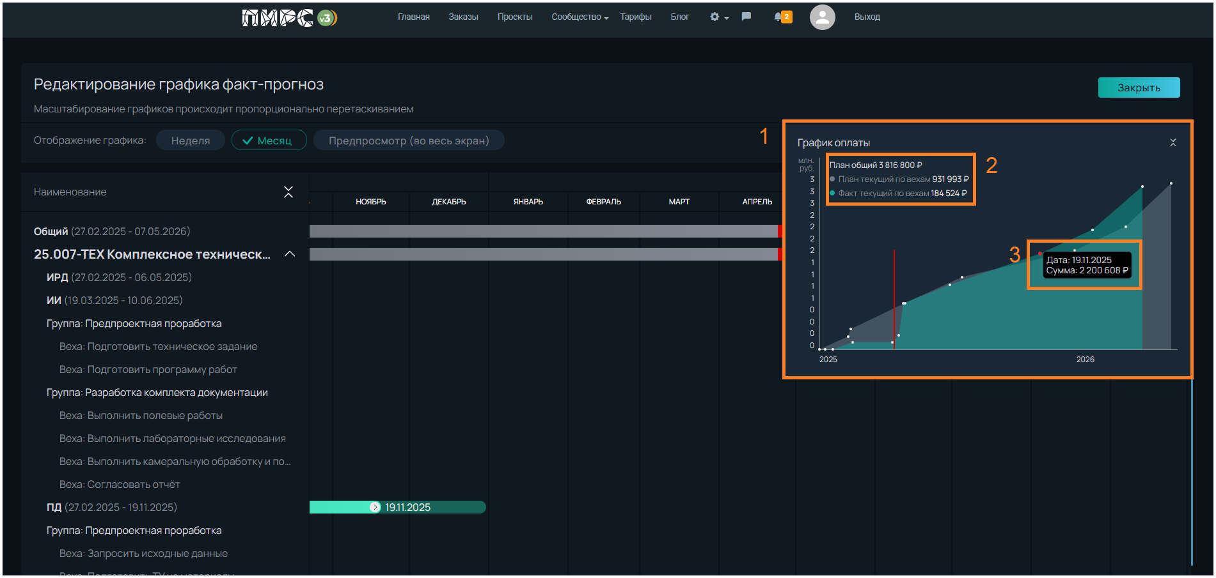Open Тарифы page
This screenshot has width=1216, height=578.
pos(636,17)
